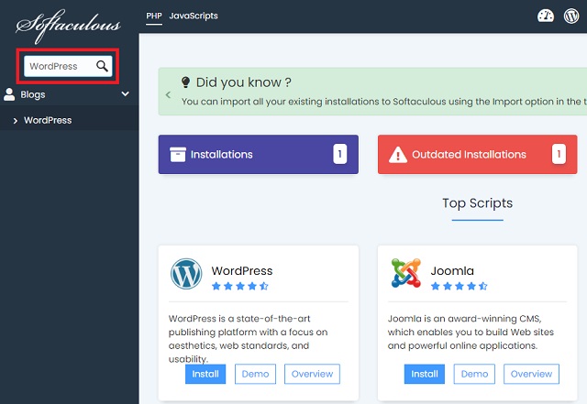Click the lightbulb Did you know icon
The width and height of the screenshot is (587, 404).
tap(186, 82)
